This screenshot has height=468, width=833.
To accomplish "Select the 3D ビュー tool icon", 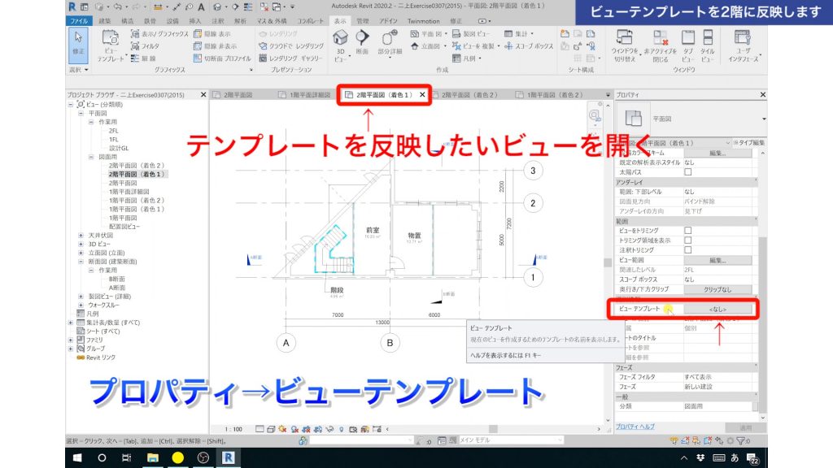I will (x=339, y=39).
